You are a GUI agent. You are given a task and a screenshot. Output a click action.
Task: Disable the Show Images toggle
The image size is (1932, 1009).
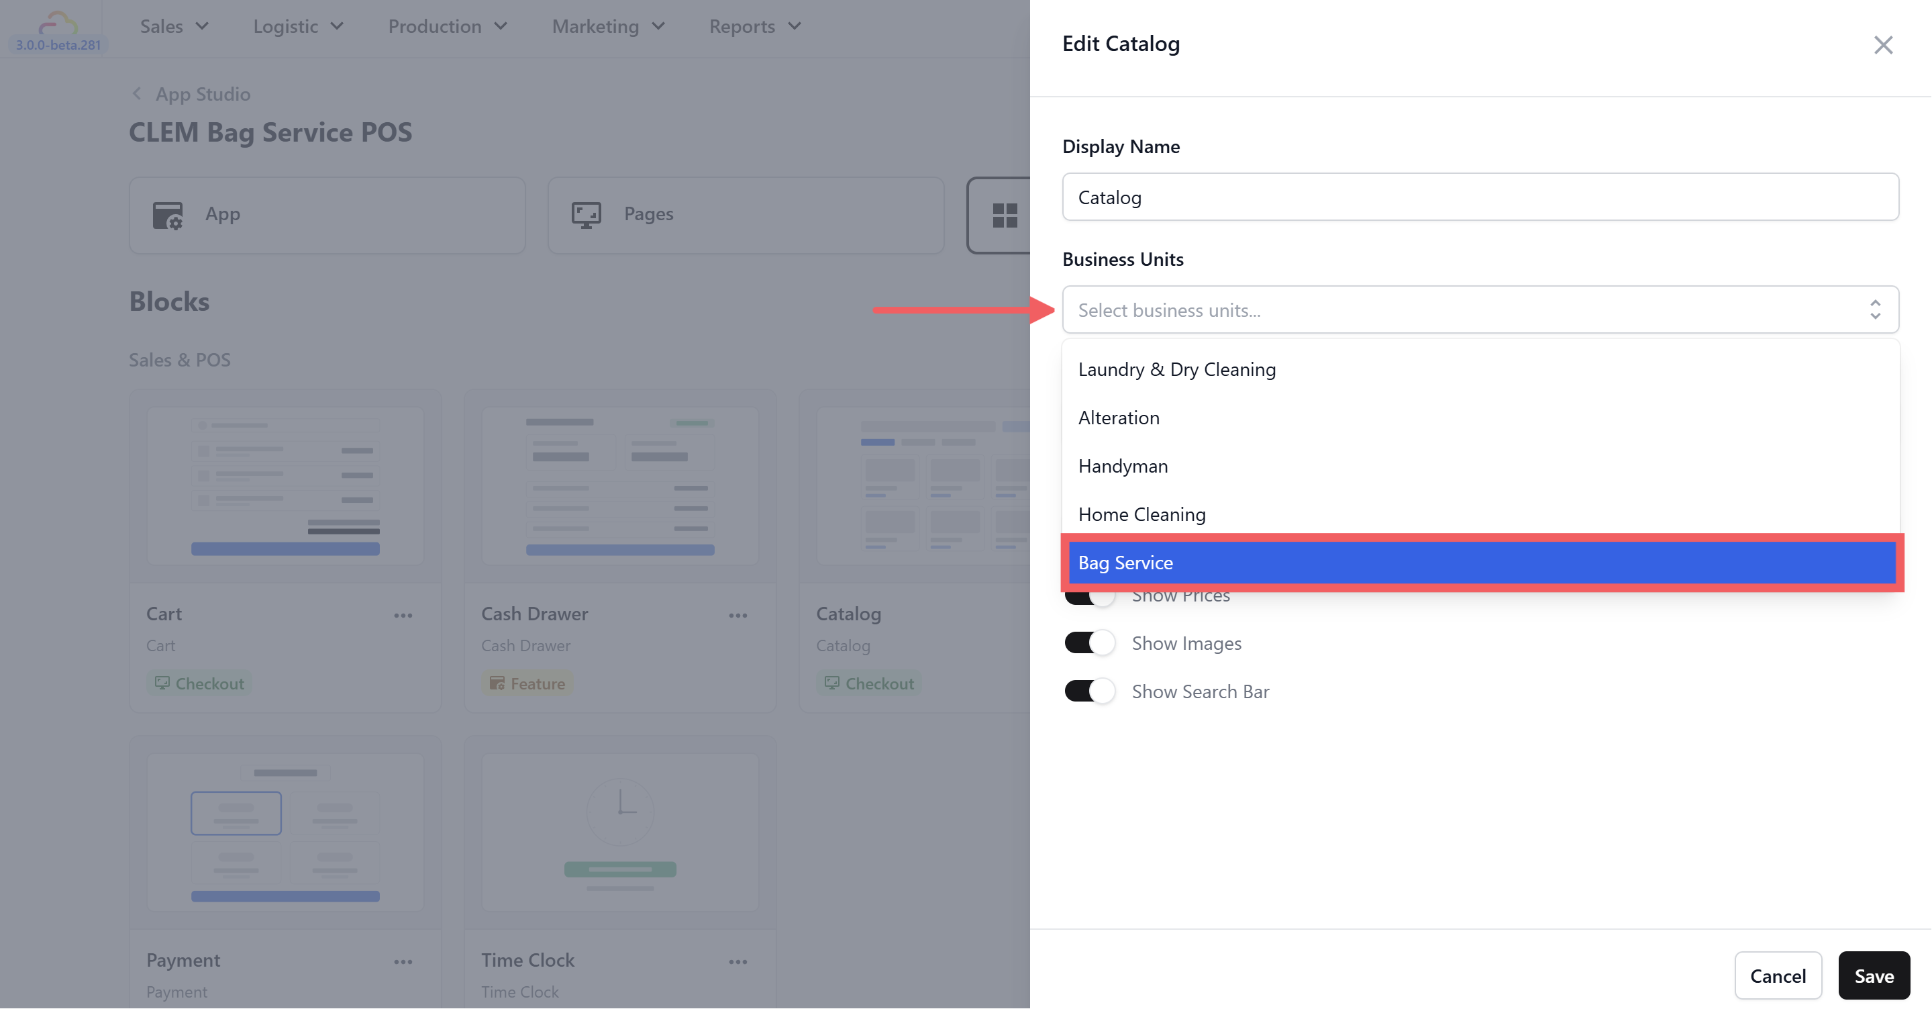1089,643
